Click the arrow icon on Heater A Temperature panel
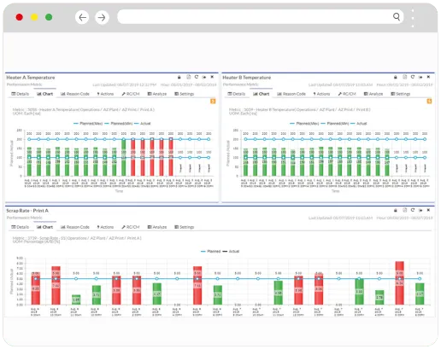The image size is (441, 349). 204,77
